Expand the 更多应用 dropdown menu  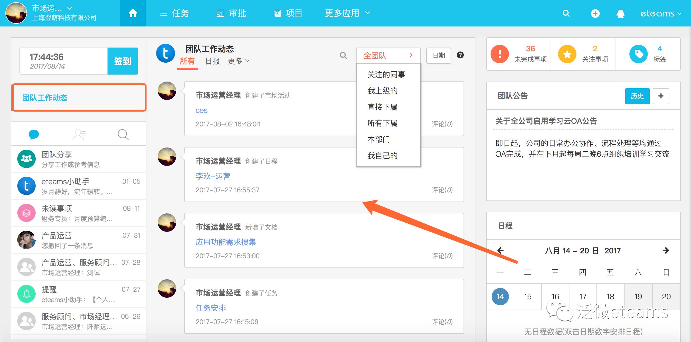click(347, 13)
